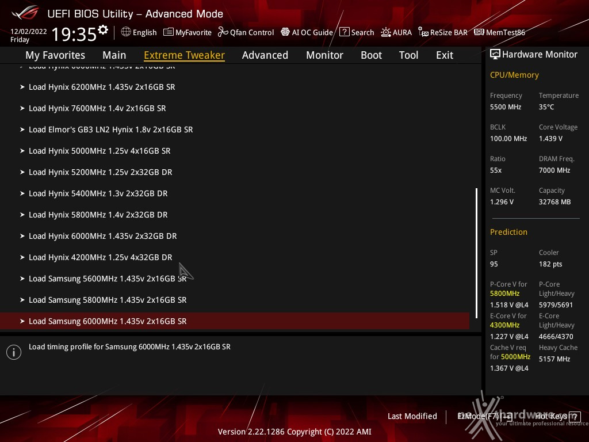Switch to the Main tab

point(114,55)
